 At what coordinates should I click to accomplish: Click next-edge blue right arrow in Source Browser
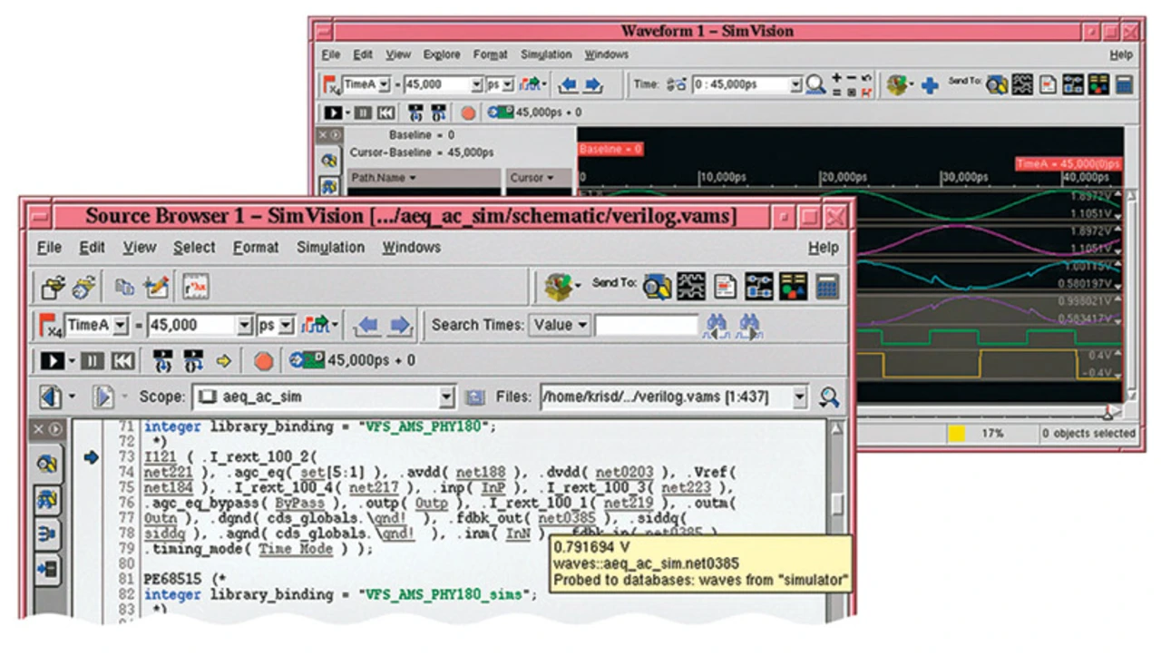coord(400,325)
